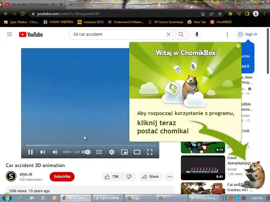Open the media player taskbar icon
270x202 pixels.
click(x=43, y=198)
